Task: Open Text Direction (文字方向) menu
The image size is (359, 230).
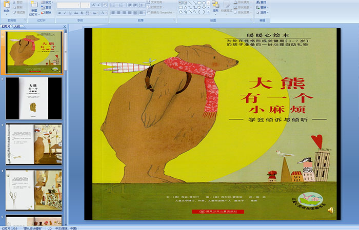Action: [156, 2]
